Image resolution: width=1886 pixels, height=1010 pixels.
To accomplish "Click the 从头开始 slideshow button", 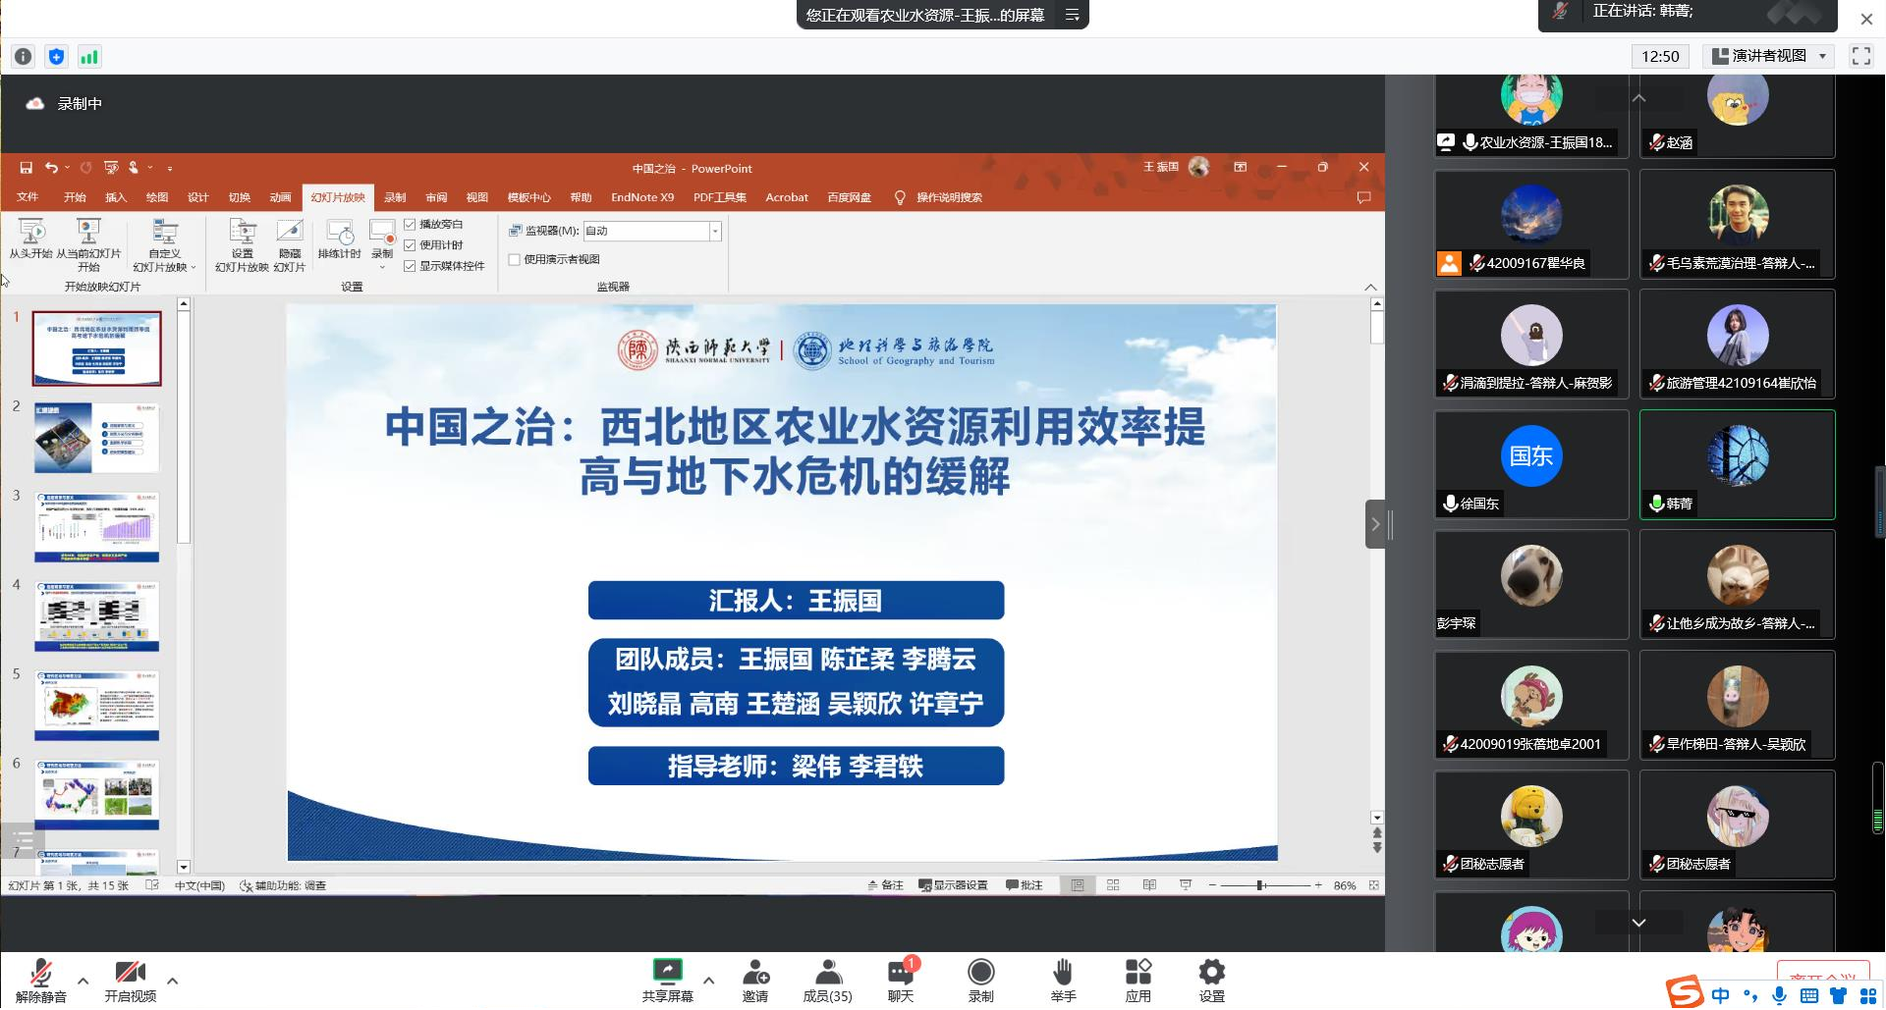I will click(x=30, y=239).
